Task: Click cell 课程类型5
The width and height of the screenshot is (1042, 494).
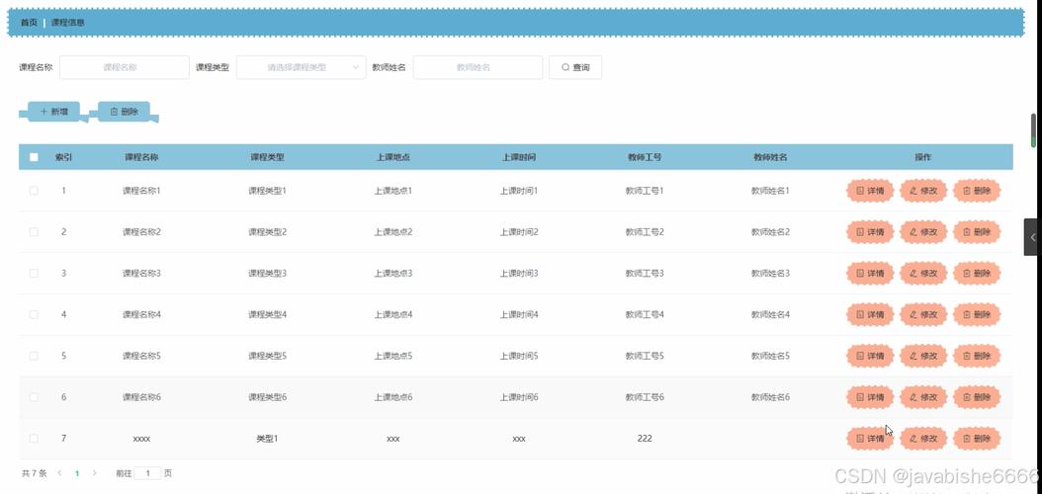Action: [267, 356]
